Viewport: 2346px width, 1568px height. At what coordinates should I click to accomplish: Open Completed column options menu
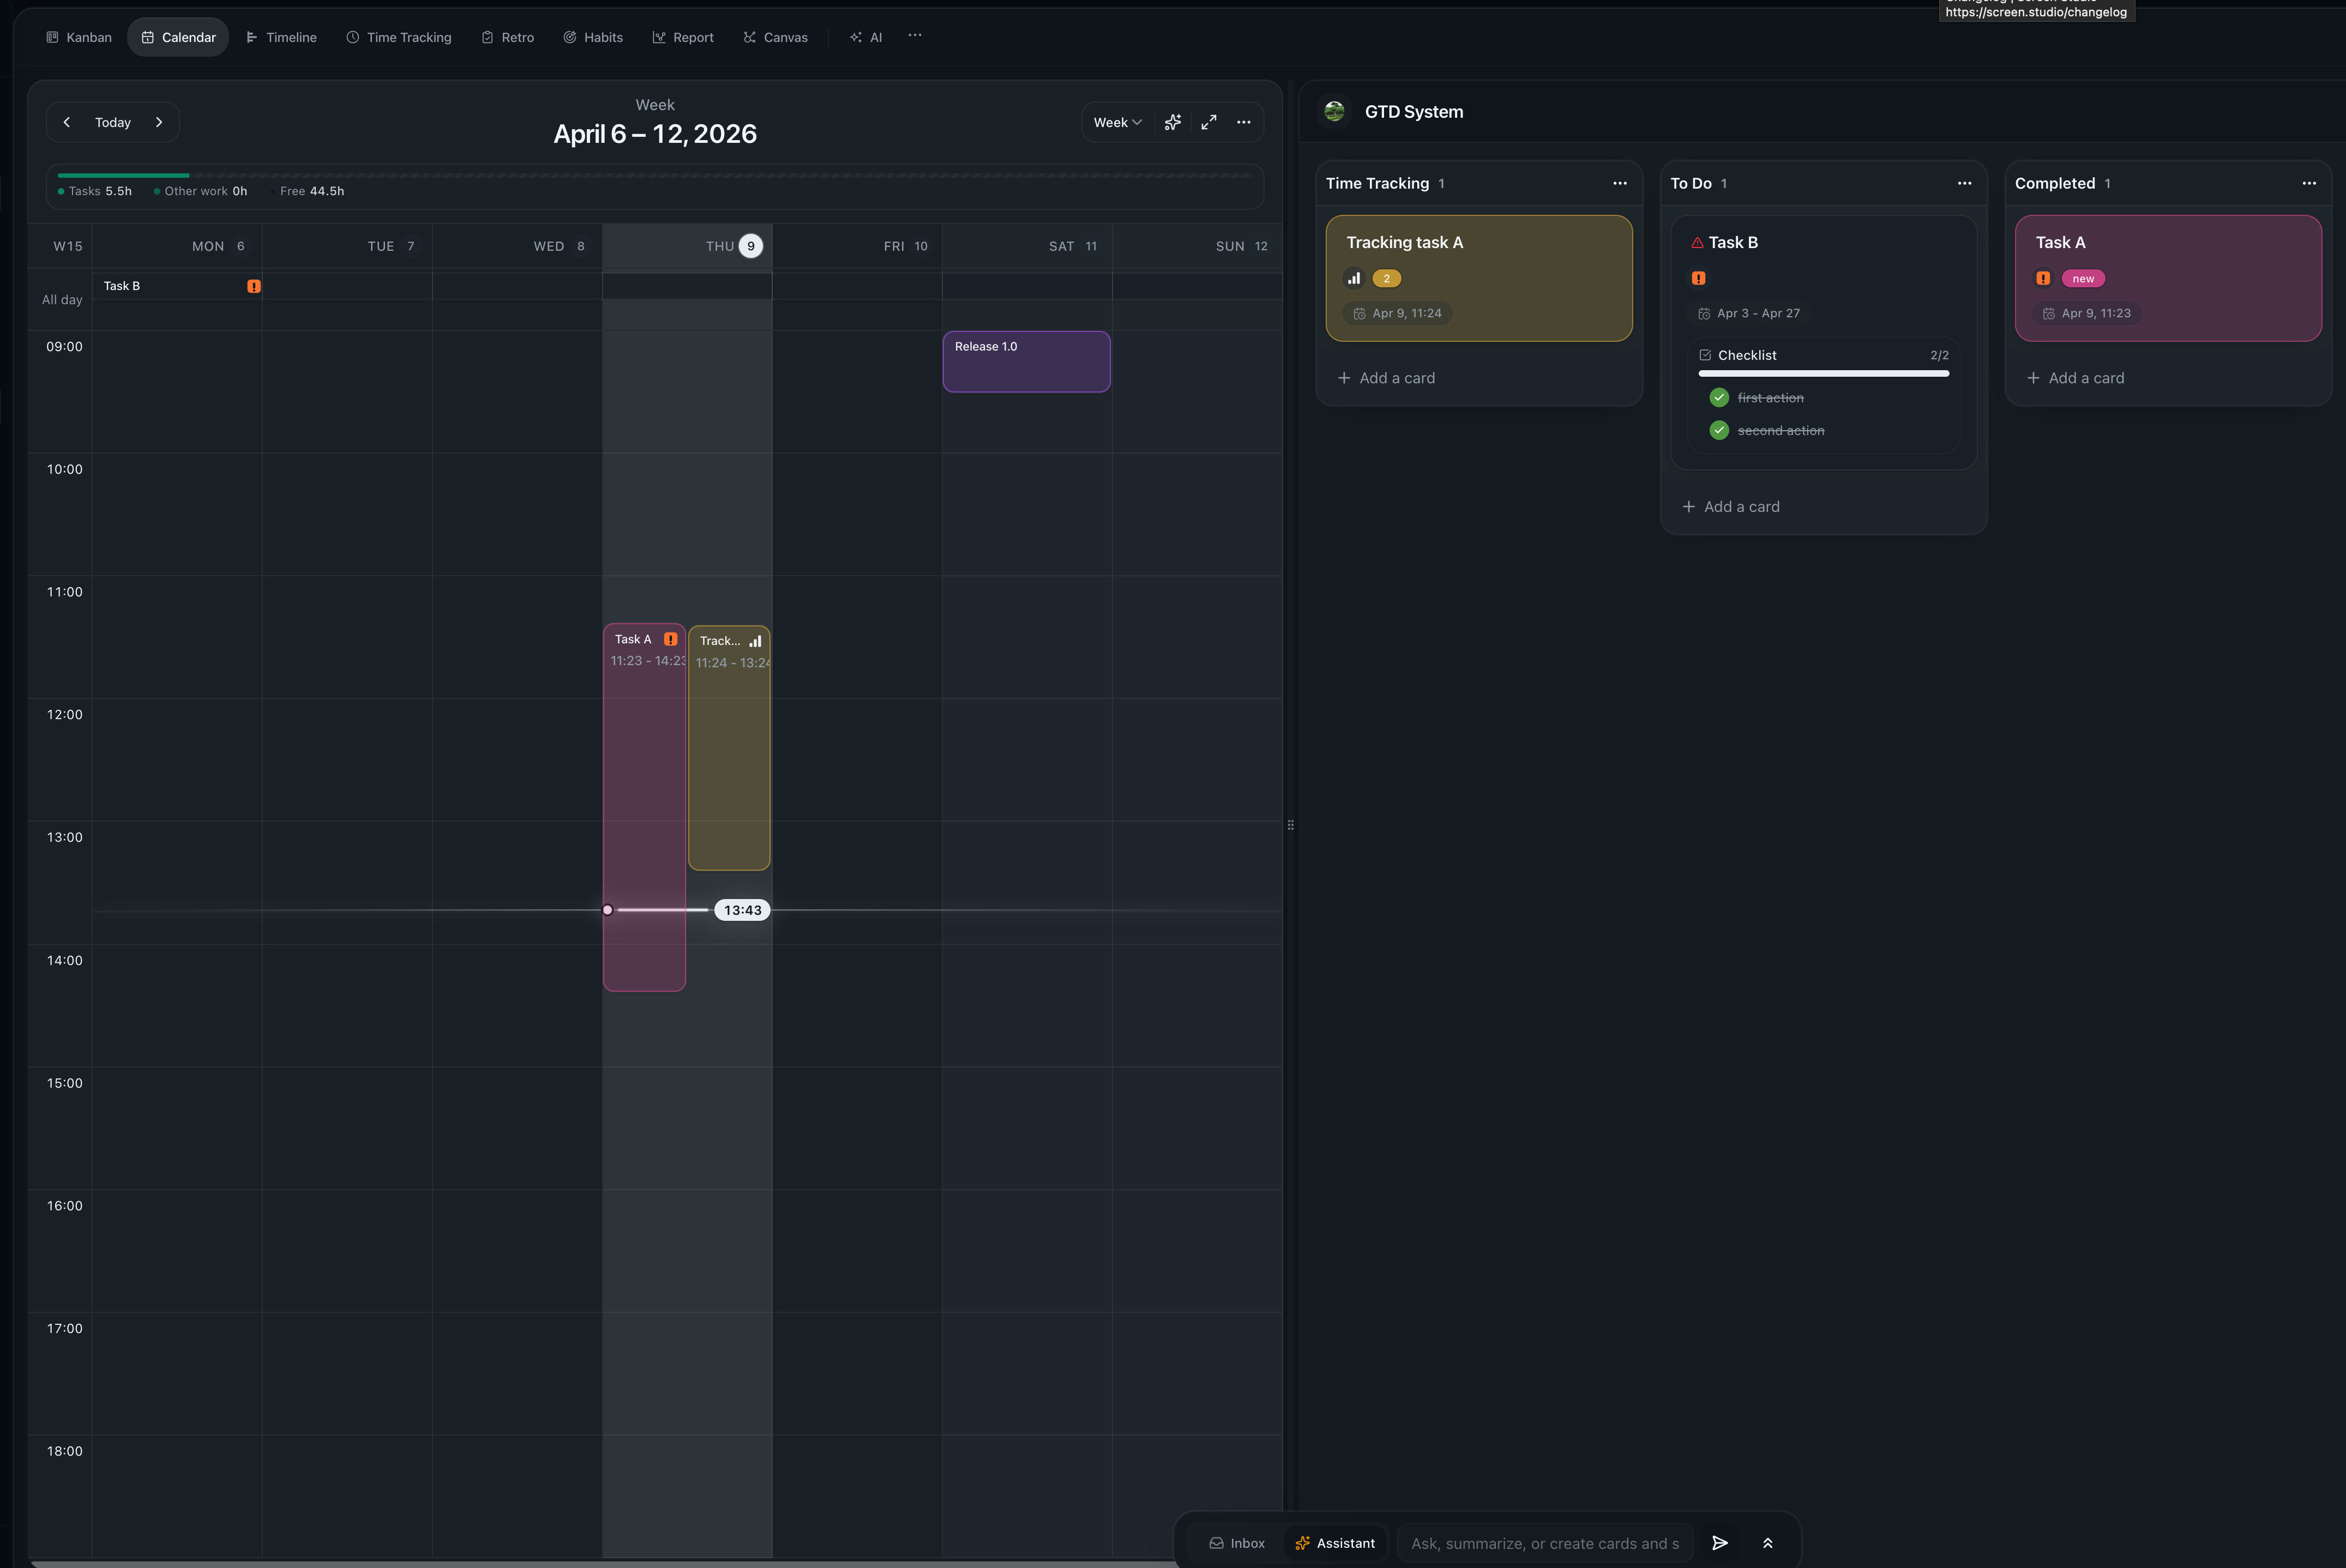2309,183
